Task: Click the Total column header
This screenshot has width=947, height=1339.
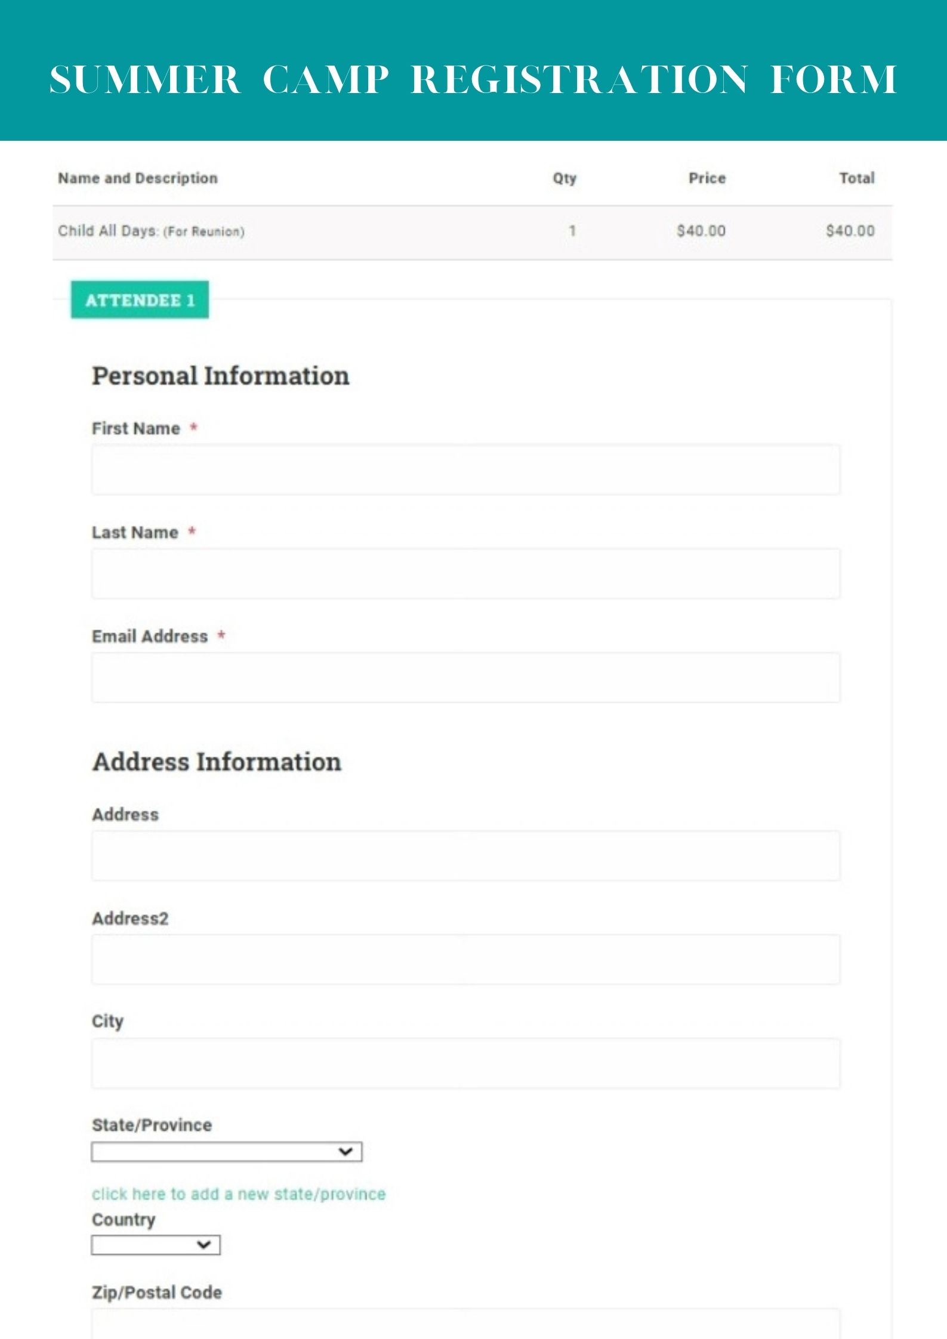Action: click(x=857, y=178)
